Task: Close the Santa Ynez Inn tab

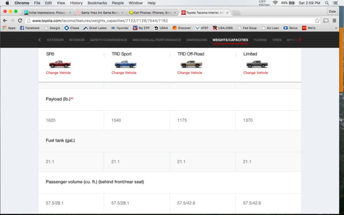Action: (x=123, y=12)
